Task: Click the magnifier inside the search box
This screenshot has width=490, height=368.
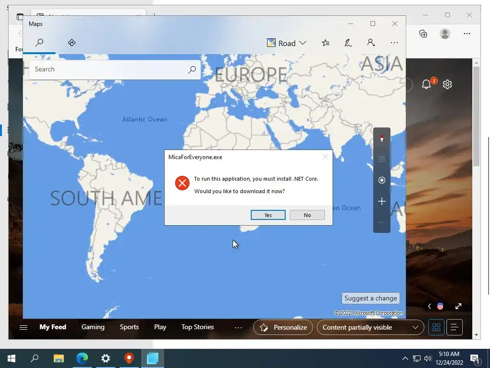Action: 192,69
